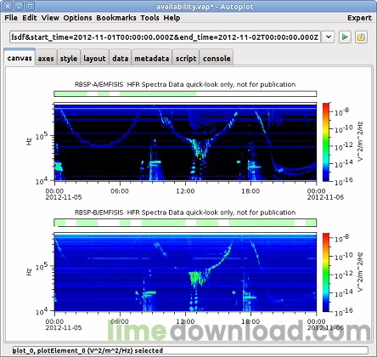This screenshot has width=377, height=357.
Task: Click the window menu button in the title bar
Action: click(8, 6)
